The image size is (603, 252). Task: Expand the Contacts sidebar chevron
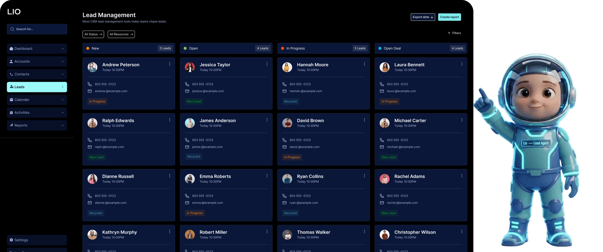tap(62, 74)
